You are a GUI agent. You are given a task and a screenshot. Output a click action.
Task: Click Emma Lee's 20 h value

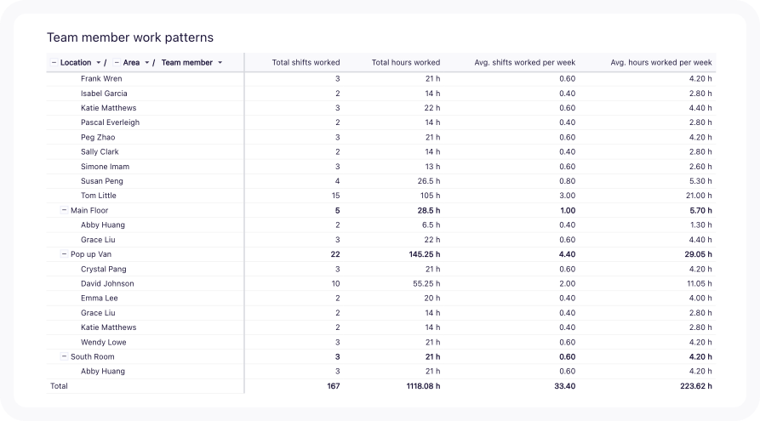coord(432,298)
